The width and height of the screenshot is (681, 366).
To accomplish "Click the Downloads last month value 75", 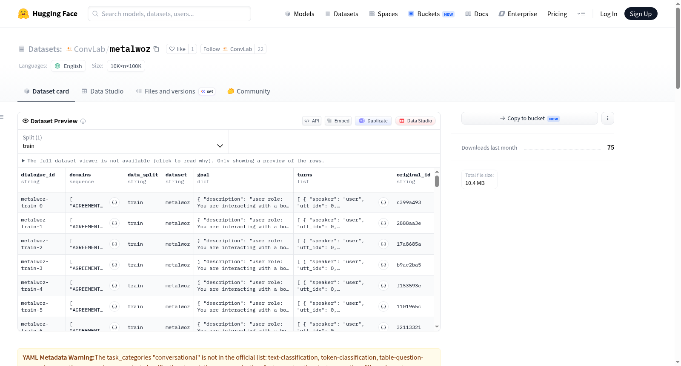I will (611, 148).
